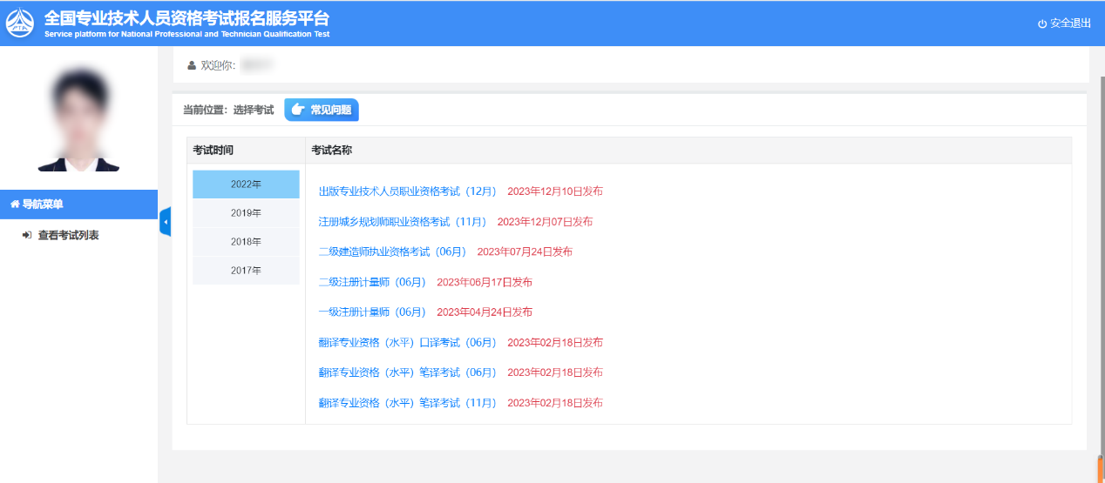Click the power icon beside 安全退出
The image size is (1105, 483).
pyautogui.click(x=1042, y=23)
